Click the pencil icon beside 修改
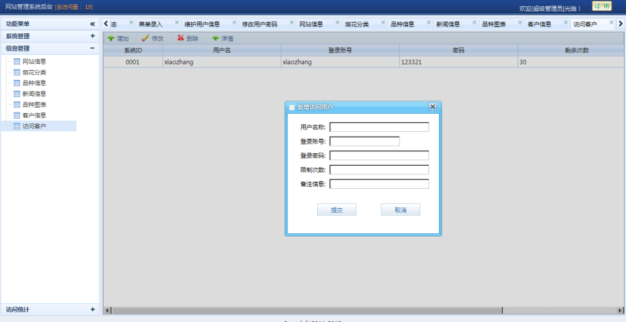The height and width of the screenshot is (322, 626). (x=146, y=38)
